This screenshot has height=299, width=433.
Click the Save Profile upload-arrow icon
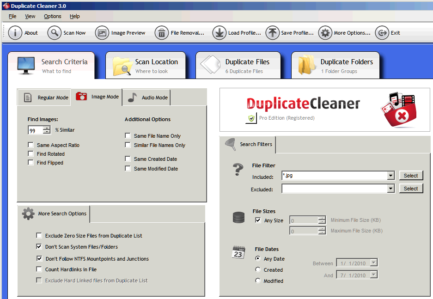pos(272,33)
